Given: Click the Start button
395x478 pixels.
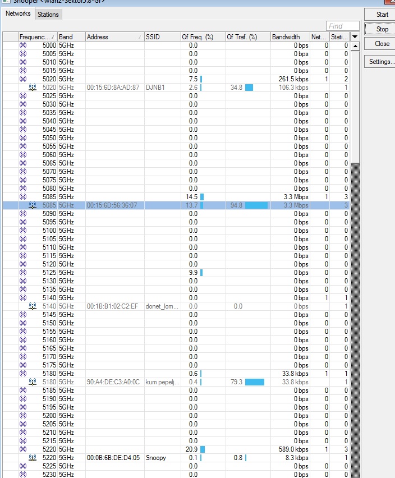Looking at the screenshot, I should [x=380, y=15].
